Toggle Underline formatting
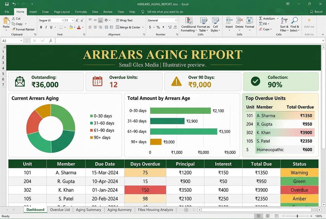 [x=51, y=27]
